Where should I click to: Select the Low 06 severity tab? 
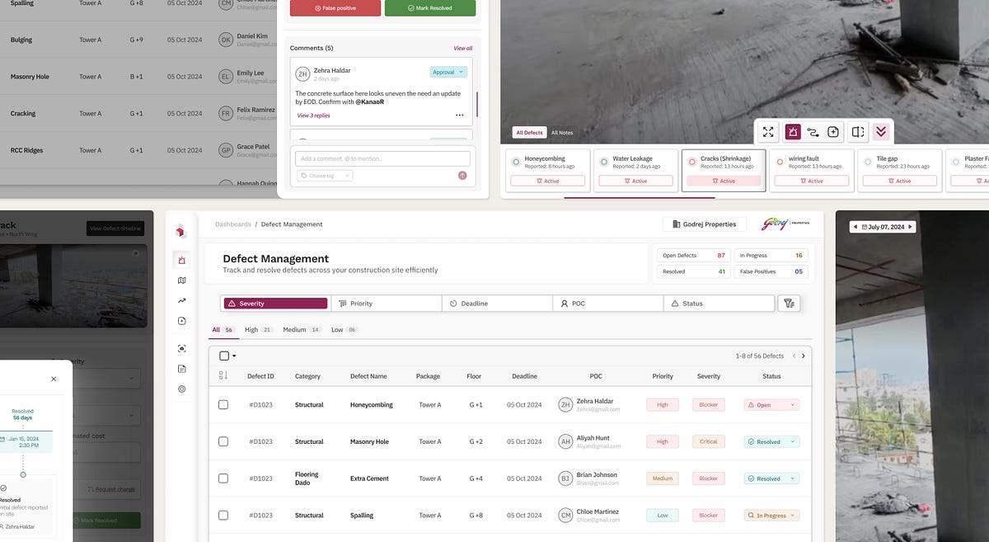coord(345,329)
